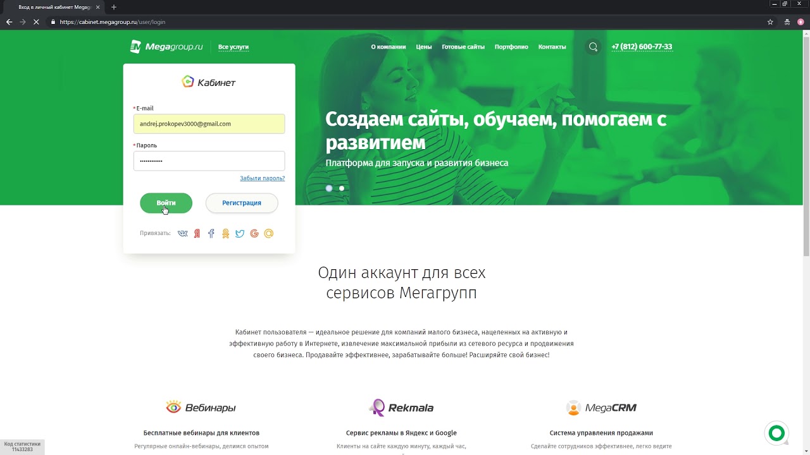Click the Регистрация button
Viewport: 810px width, 455px height.
(242, 203)
